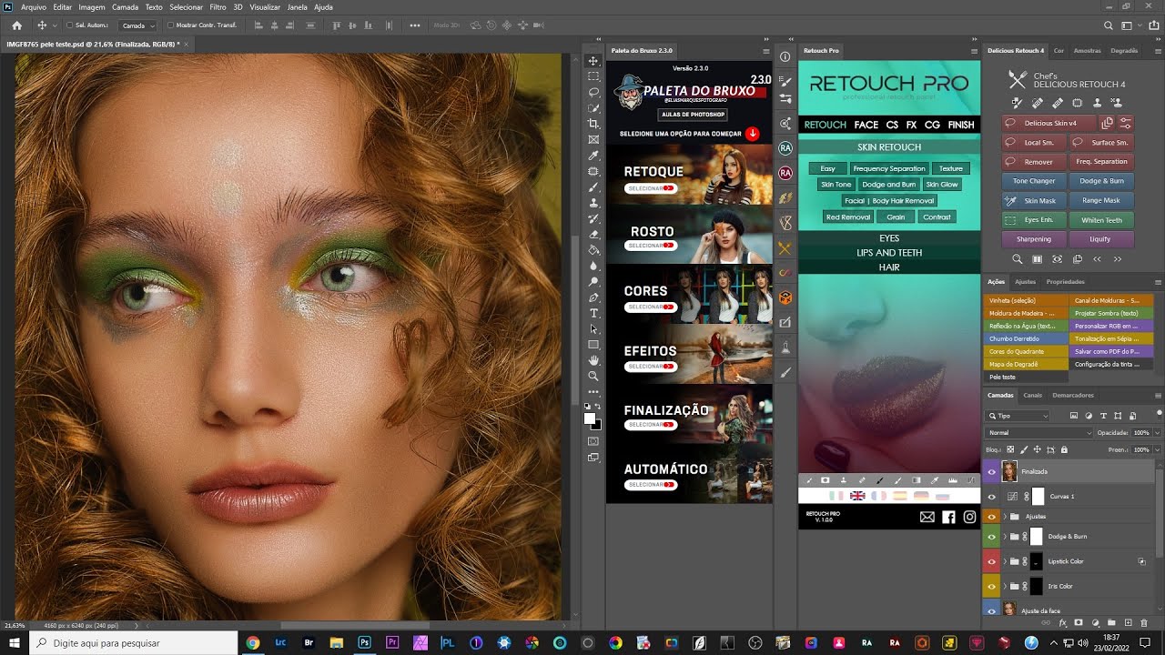Image resolution: width=1165 pixels, height=655 pixels.
Task: Click the Frequency Separation button in Retouch Pro
Action: [889, 168]
